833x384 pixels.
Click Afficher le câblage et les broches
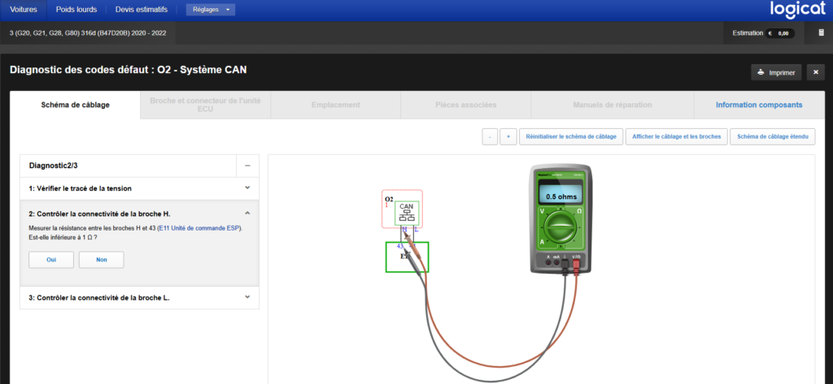click(676, 136)
